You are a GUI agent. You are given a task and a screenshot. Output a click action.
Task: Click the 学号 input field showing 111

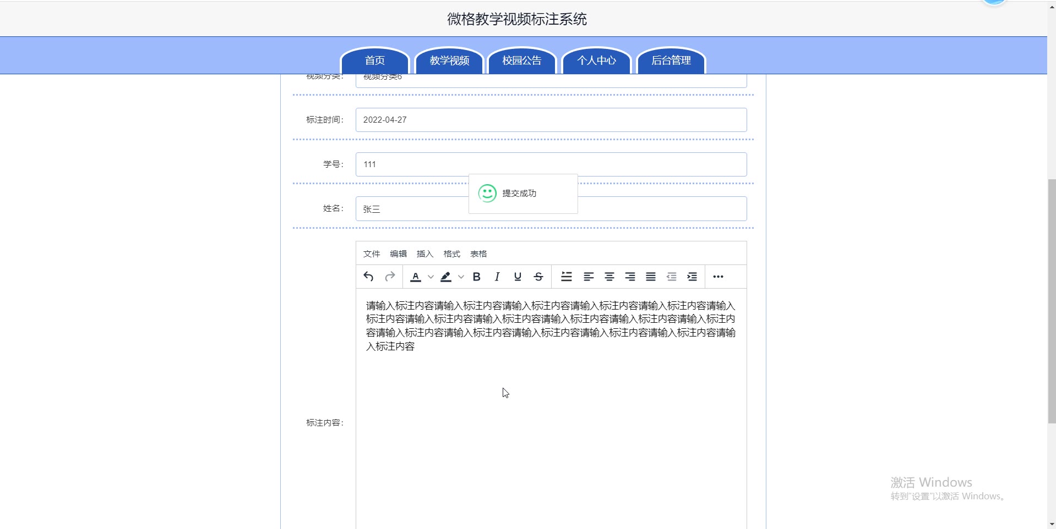tap(551, 164)
